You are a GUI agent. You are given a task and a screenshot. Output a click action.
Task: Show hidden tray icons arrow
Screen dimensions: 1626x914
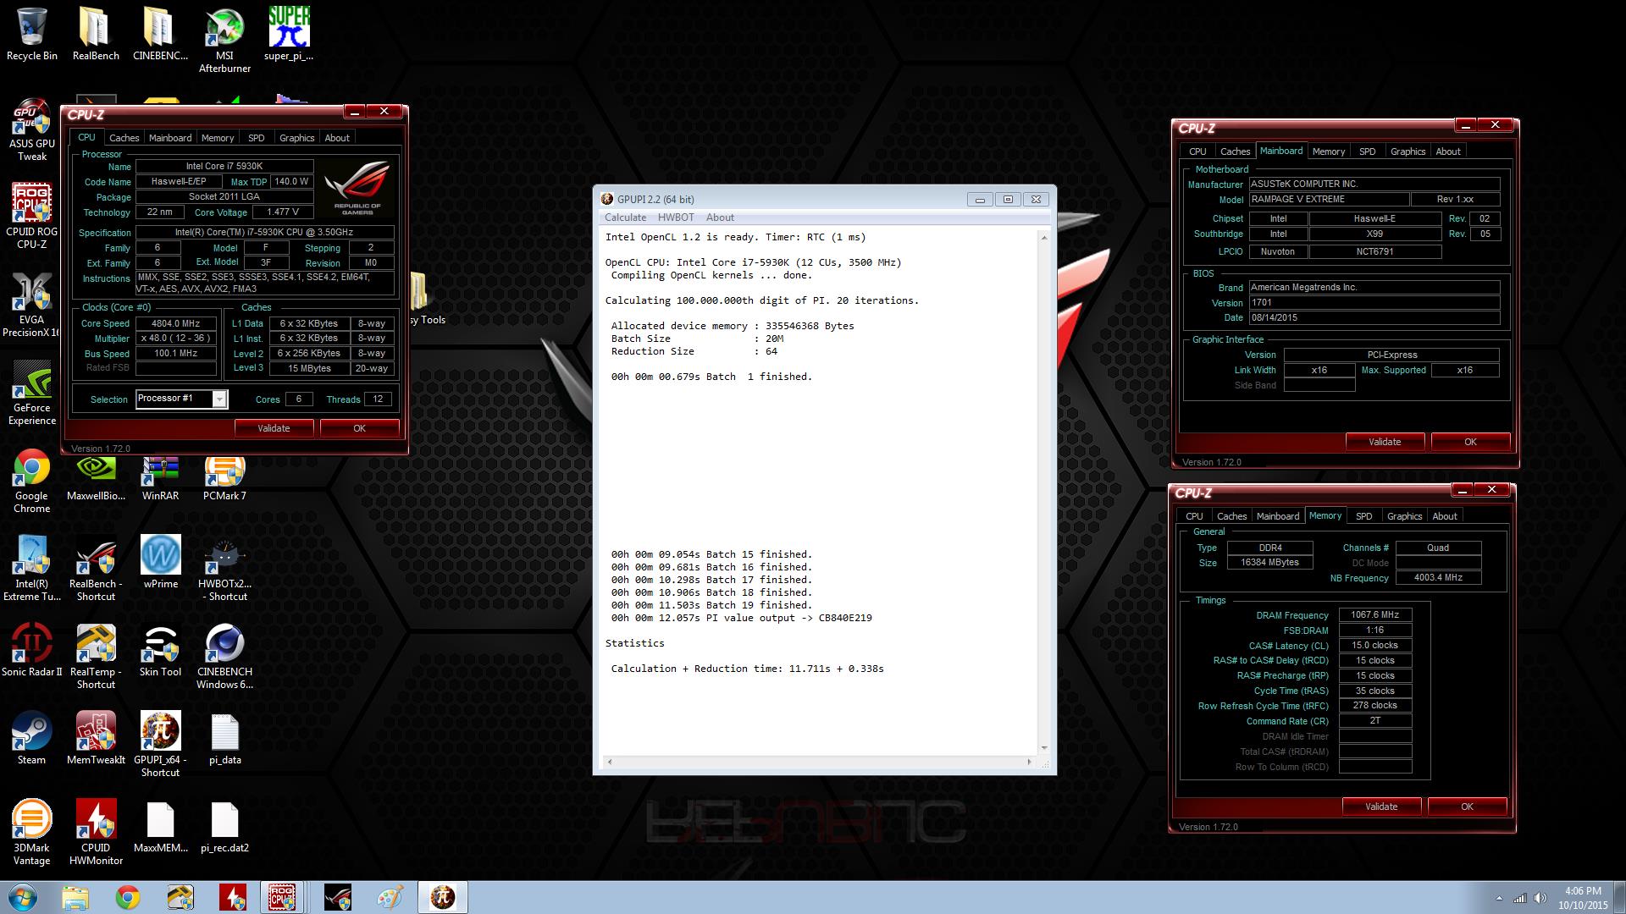coord(1499,898)
